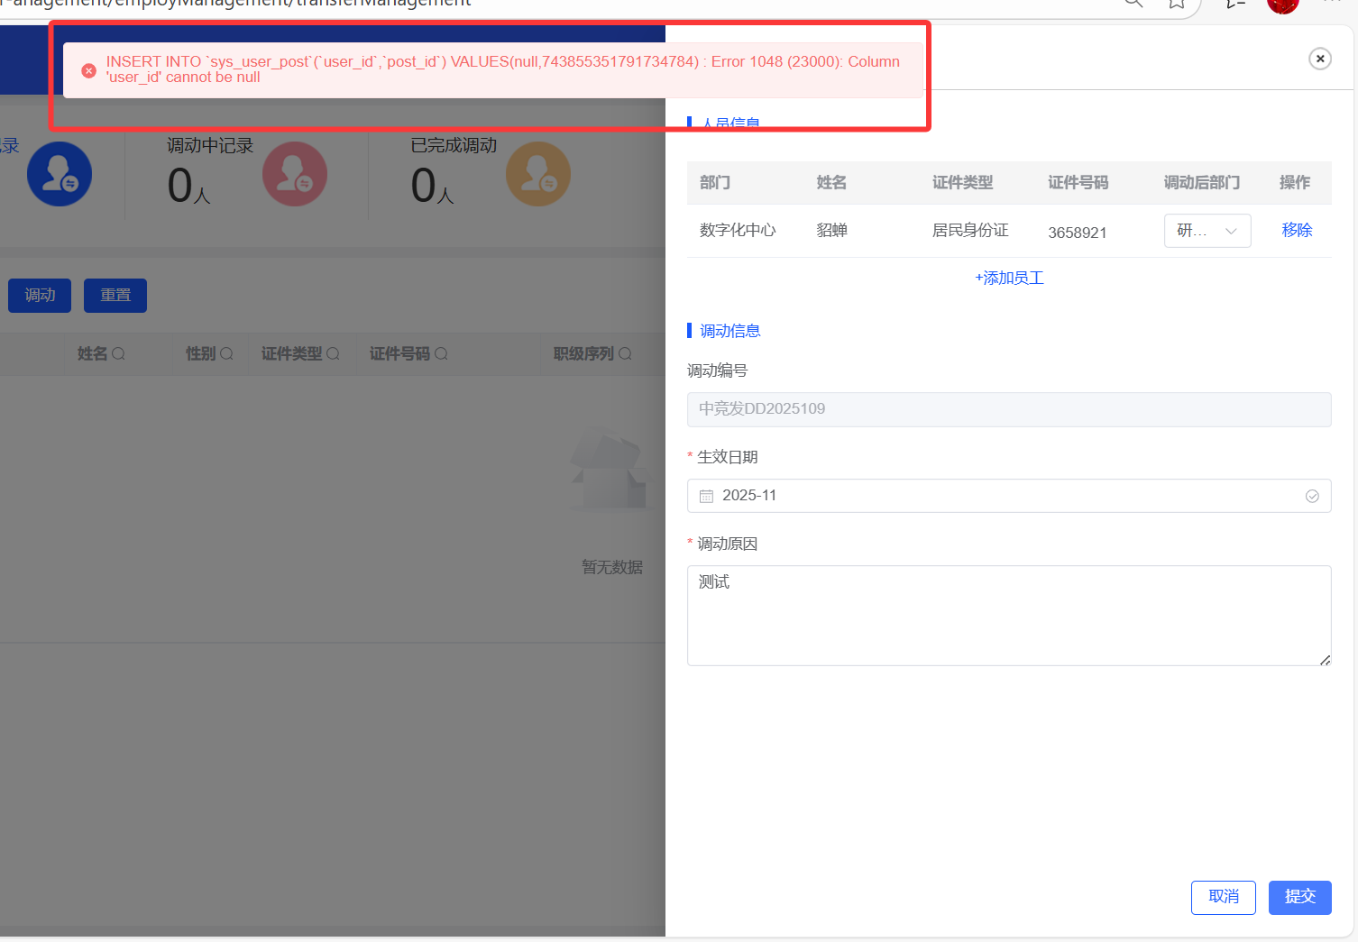Click the 调动后部门 column header
The height and width of the screenshot is (942, 1358).
[x=1201, y=183]
